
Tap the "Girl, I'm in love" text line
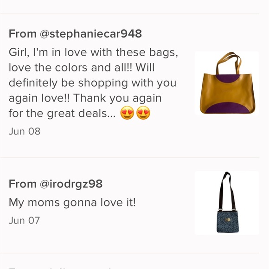point(93,52)
